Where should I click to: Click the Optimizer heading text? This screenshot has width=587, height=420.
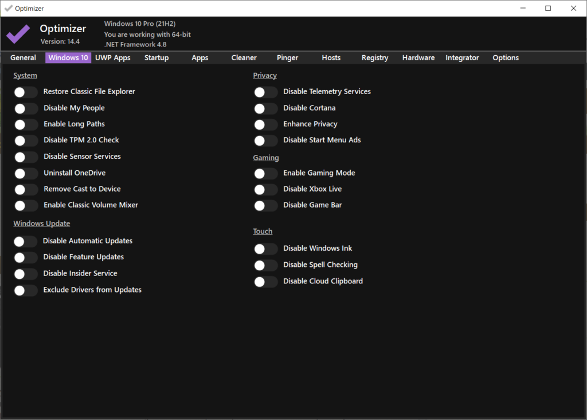pyautogui.click(x=63, y=29)
